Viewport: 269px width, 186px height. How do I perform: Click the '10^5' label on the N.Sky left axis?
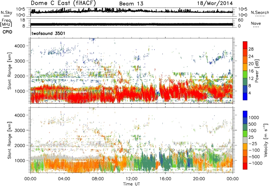pos(21,9)
